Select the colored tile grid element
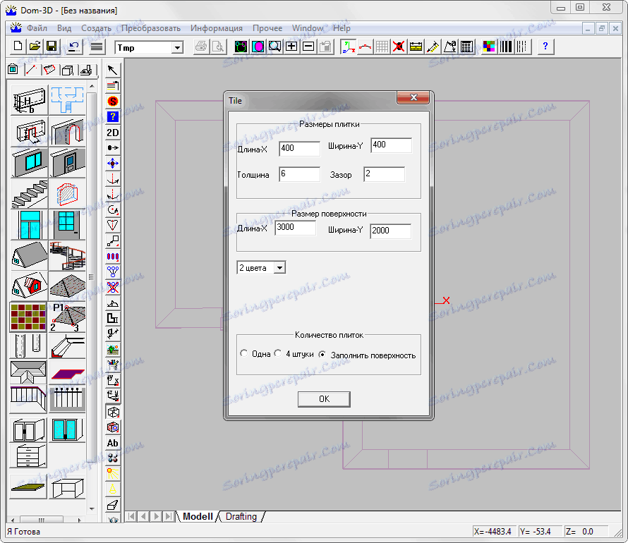 28,317
